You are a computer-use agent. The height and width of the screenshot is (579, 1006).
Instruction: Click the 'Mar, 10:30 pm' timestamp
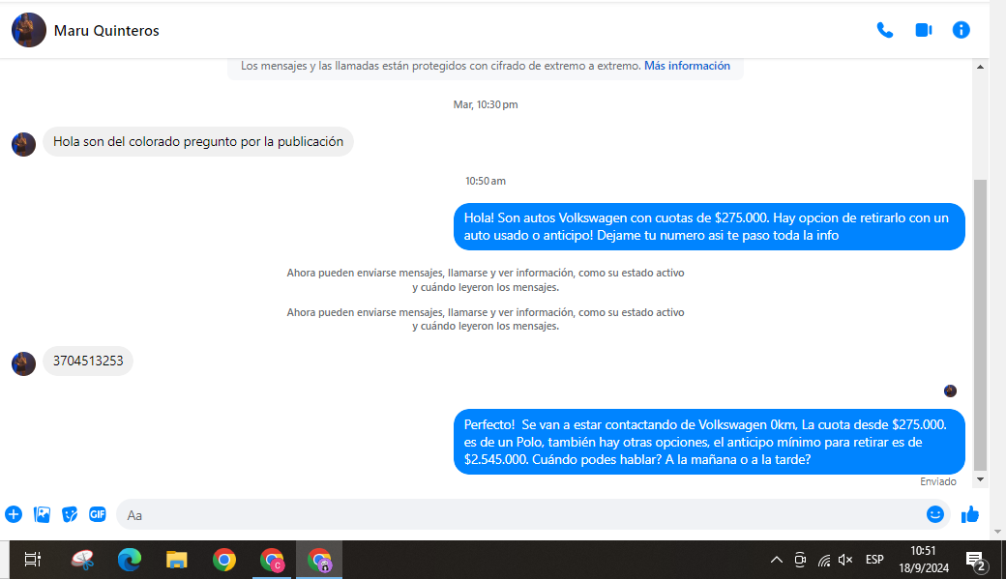(x=486, y=104)
